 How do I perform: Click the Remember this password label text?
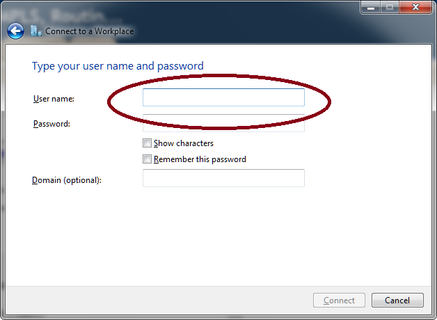click(x=200, y=159)
